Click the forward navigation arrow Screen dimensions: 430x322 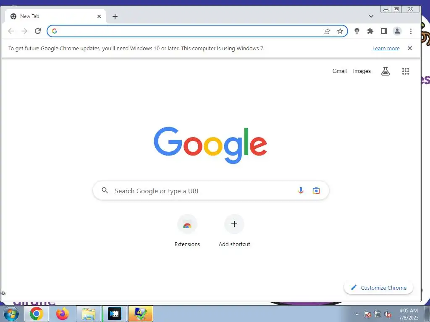[x=24, y=31]
